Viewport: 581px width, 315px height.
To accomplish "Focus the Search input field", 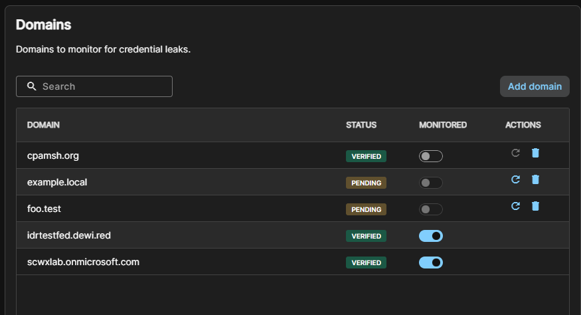I will click(x=94, y=86).
